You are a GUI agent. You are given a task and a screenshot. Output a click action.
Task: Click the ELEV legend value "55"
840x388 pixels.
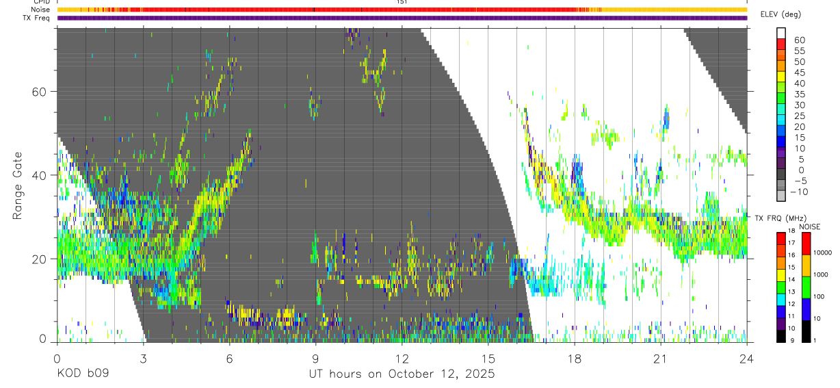[x=799, y=51]
